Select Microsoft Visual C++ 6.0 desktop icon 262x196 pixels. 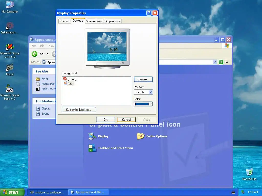pyautogui.click(x=10, y=51)
